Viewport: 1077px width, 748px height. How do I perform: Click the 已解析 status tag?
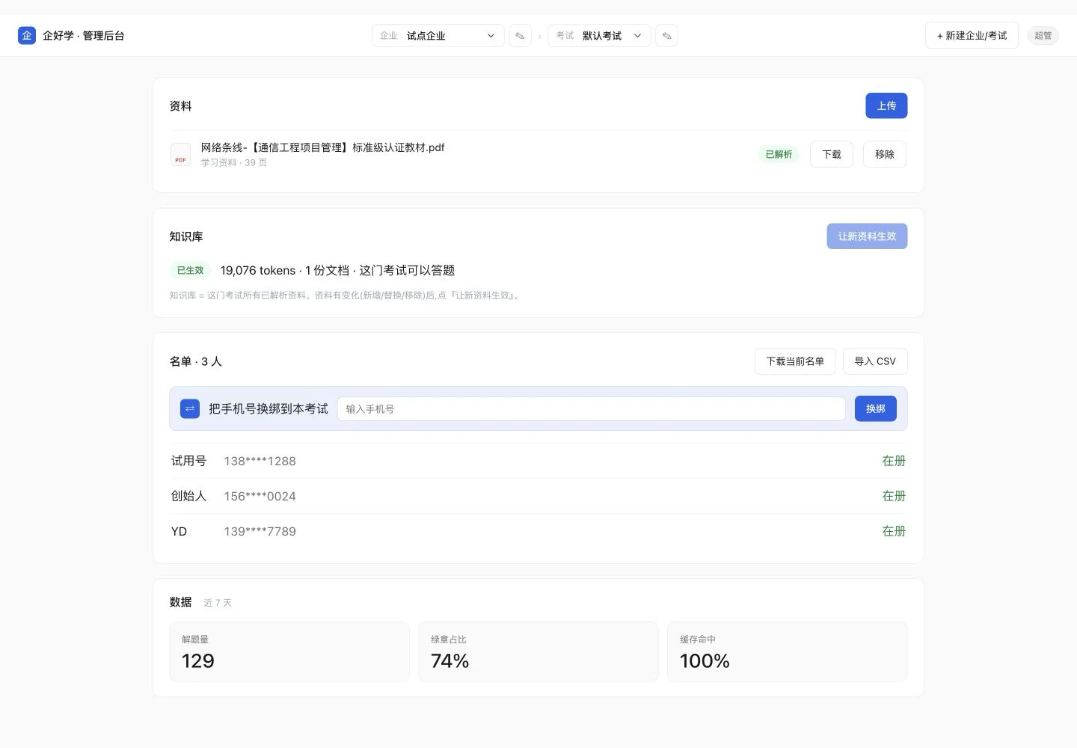pos(779,154)
